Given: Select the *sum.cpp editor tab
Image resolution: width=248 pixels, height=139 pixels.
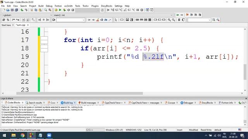Looking at the screenshot, I should [x=21, y=25].
